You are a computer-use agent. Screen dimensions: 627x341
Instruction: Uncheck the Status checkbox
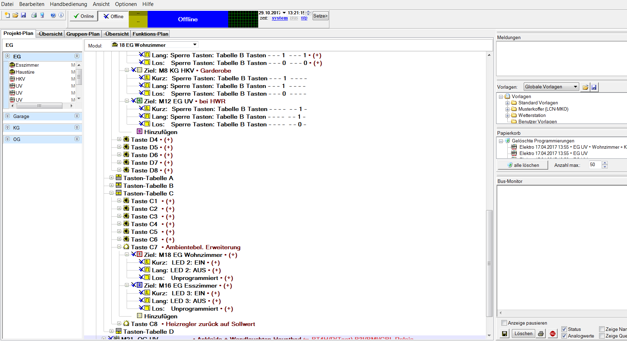click(564, 329)
